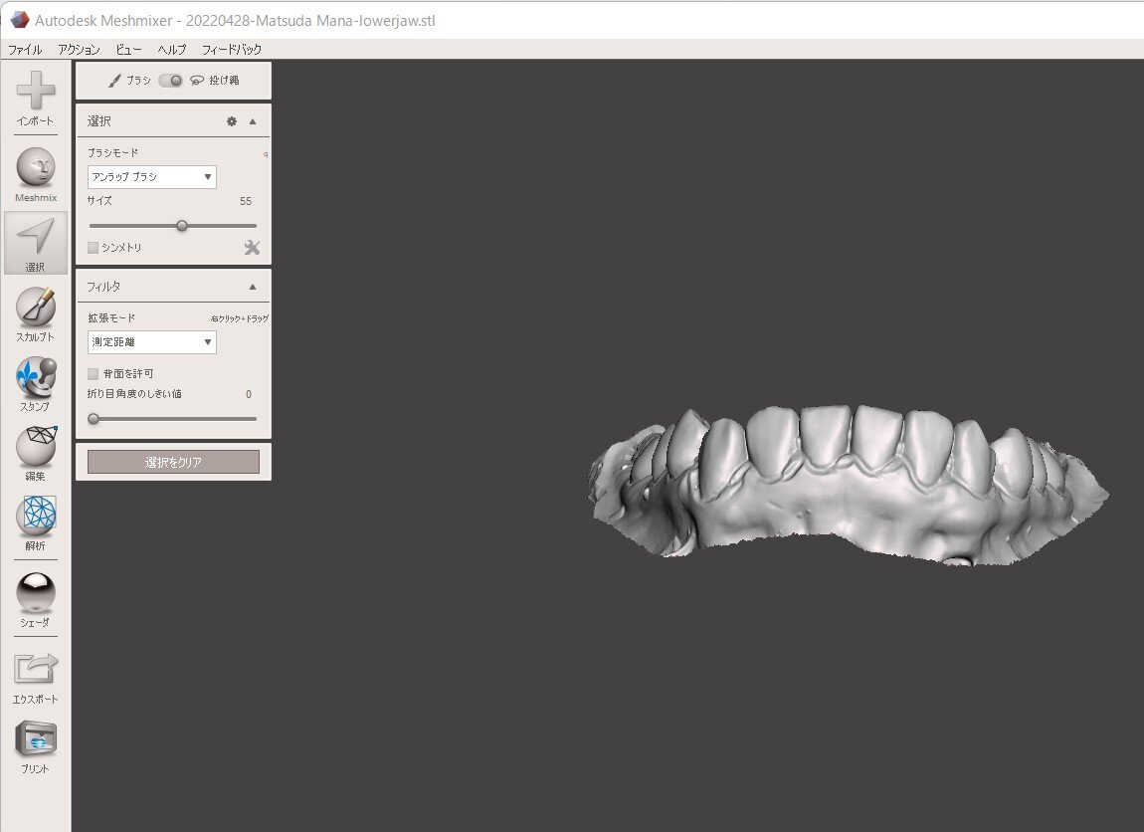1144x832 pixels.
Task: Open the Edit (編集) tool
Action: (36, 454)
